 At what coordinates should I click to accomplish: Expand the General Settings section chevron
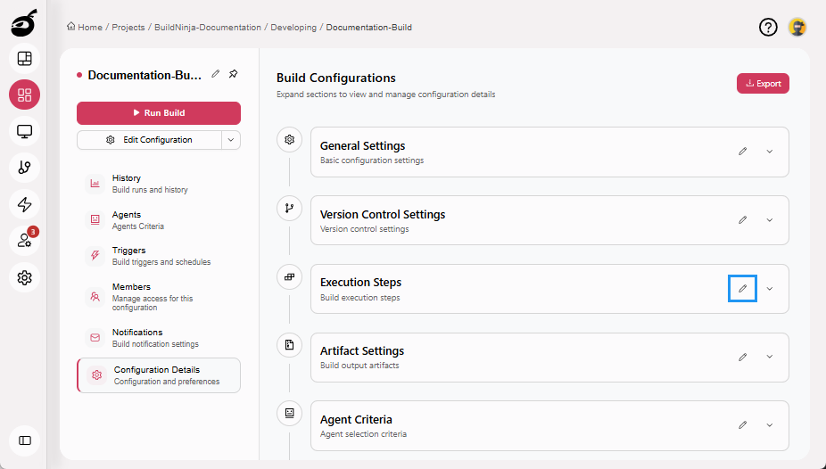click(x=770, y=152)
